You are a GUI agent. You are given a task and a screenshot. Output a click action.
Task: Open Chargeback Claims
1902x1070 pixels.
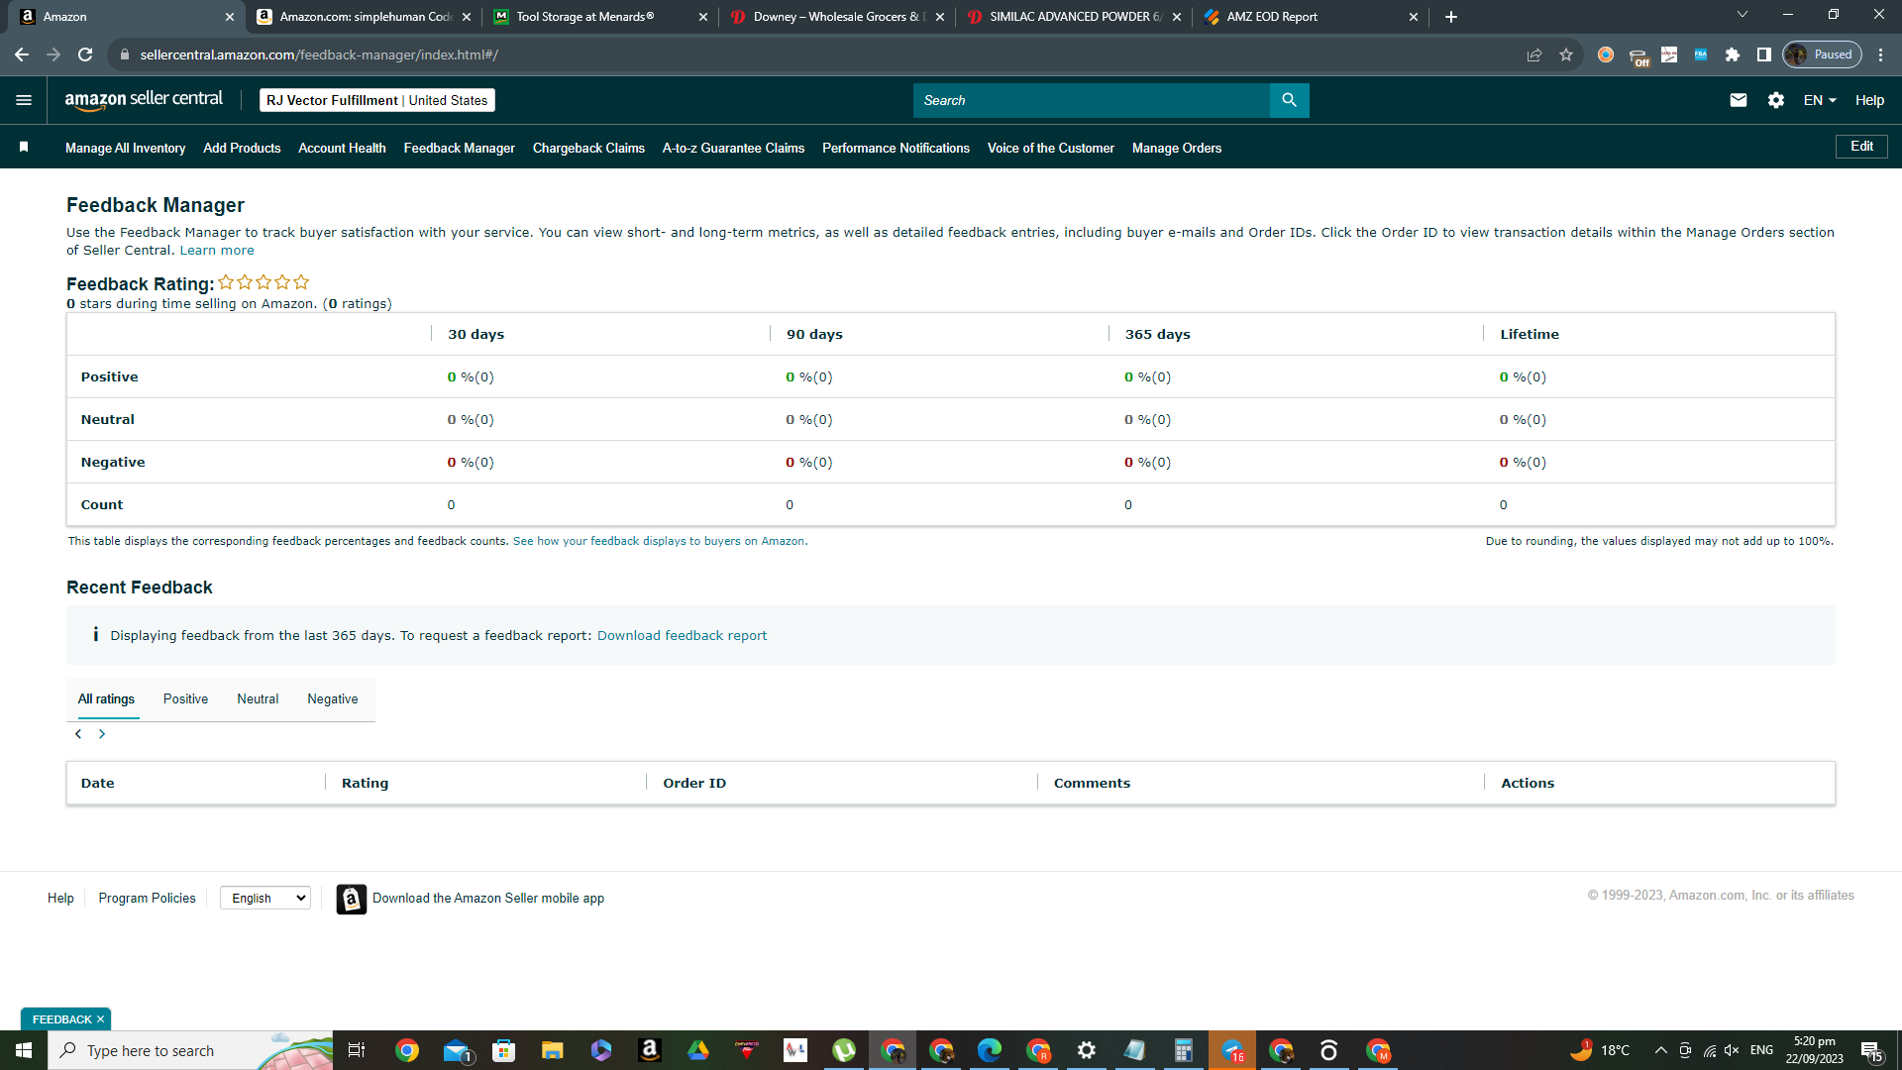[x=588, y=148]
